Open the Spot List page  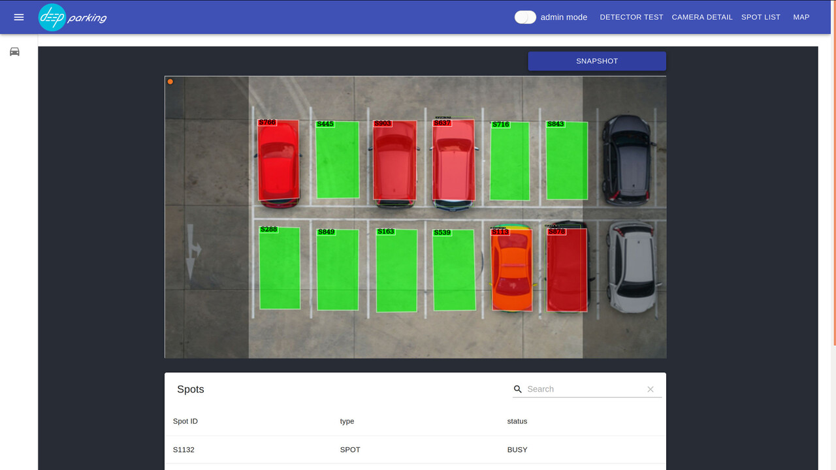761,17
